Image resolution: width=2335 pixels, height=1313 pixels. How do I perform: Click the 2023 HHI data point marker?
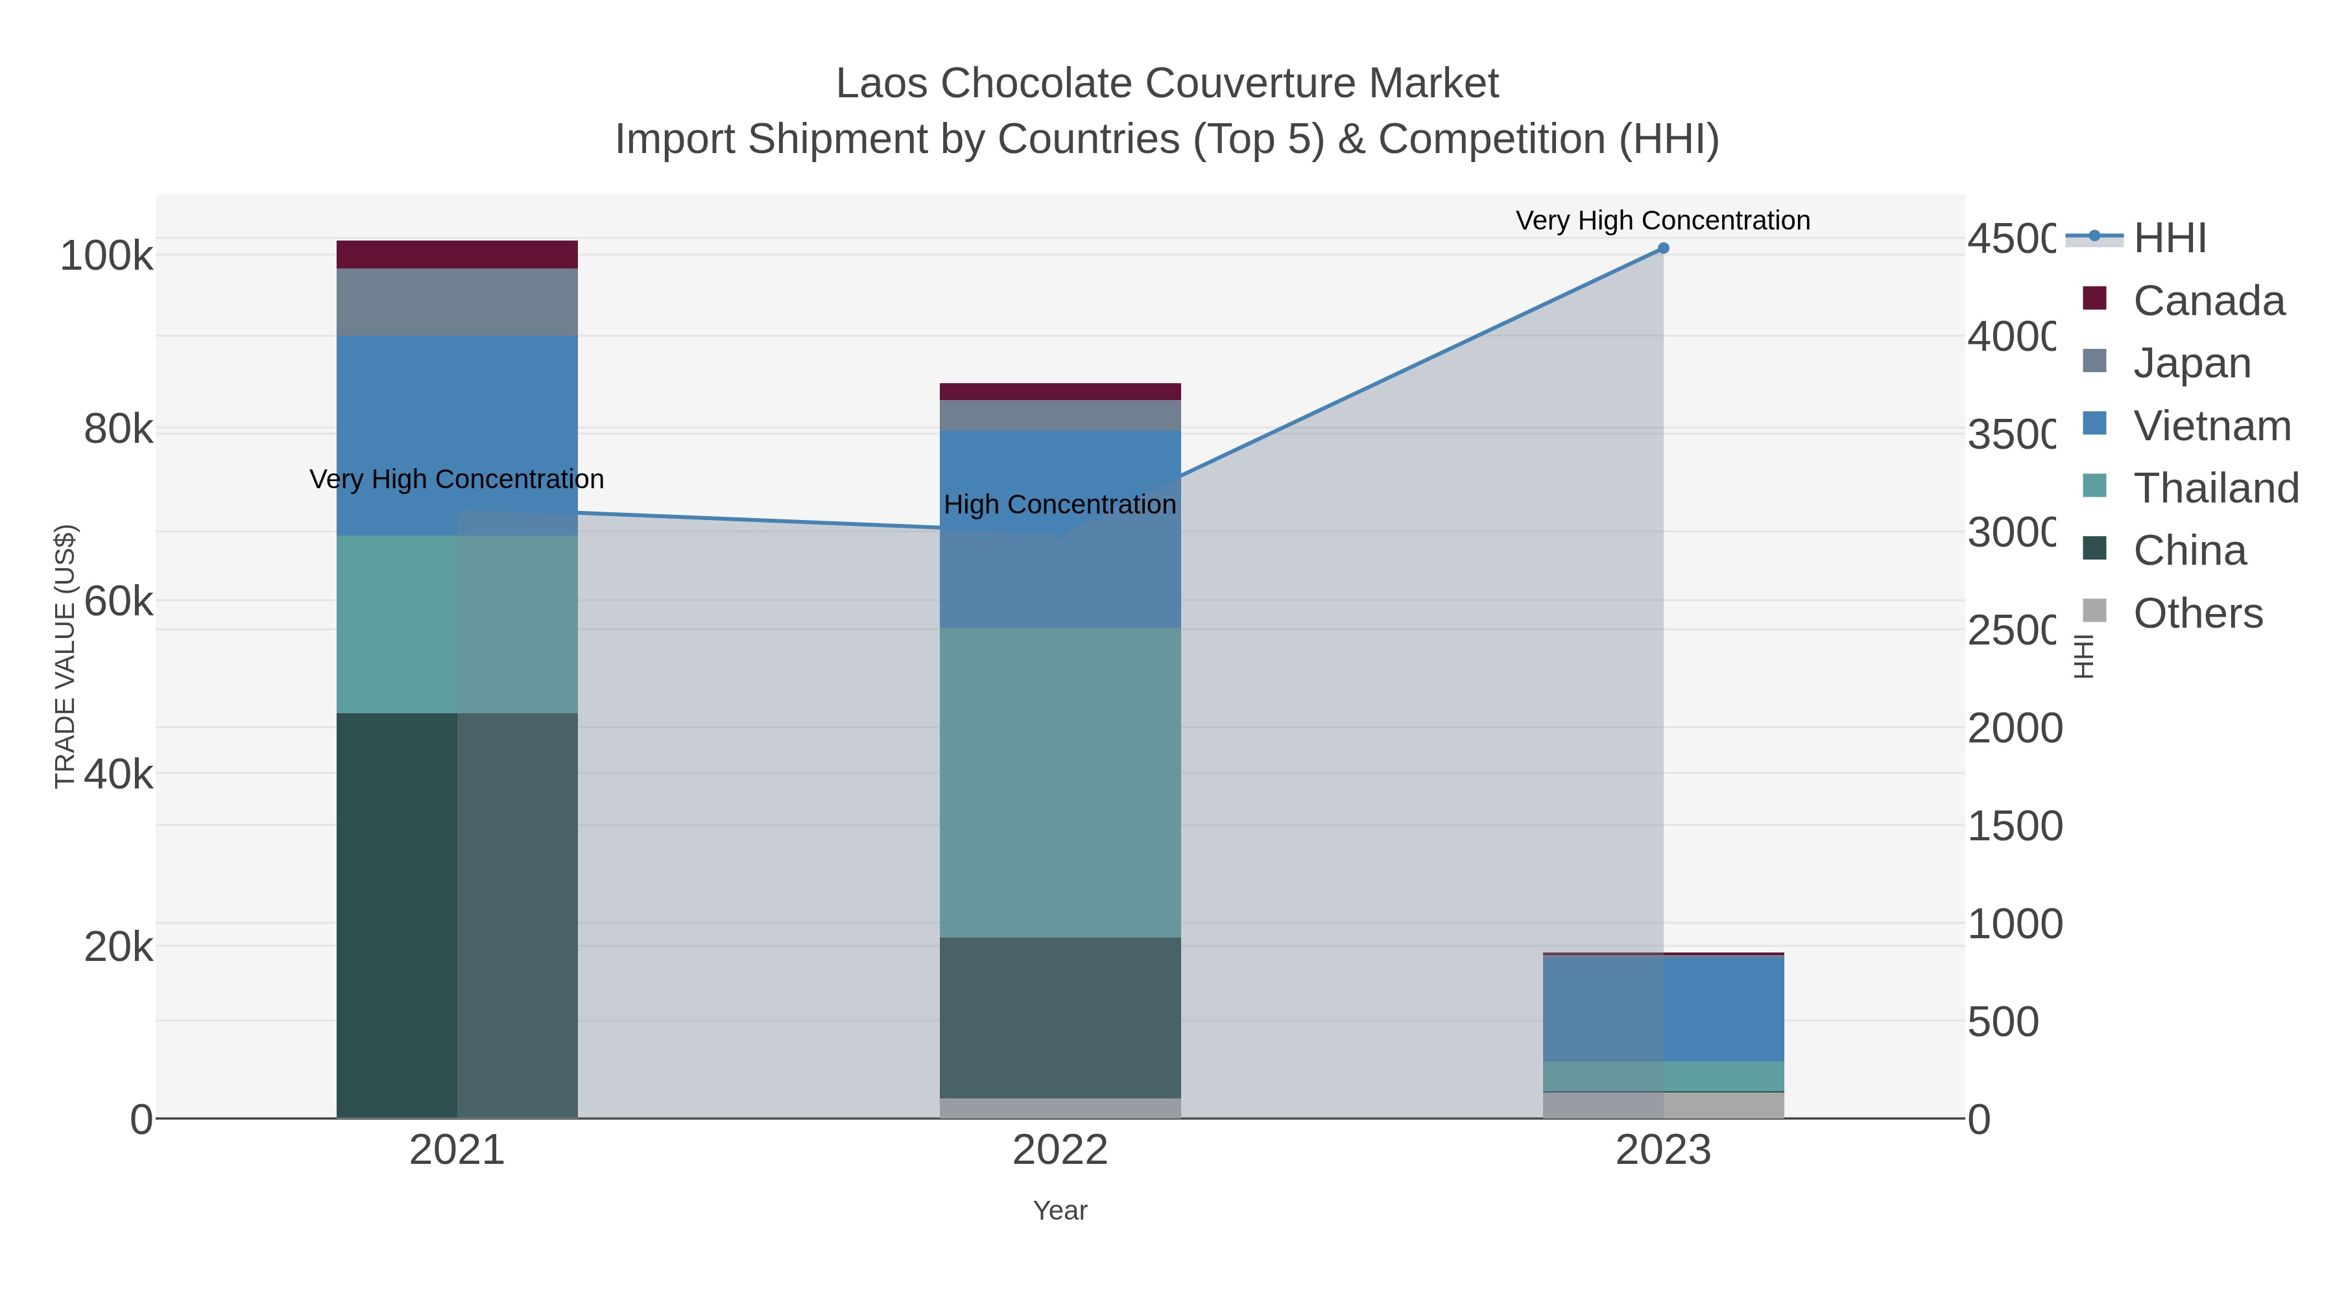coord(1663,248)
